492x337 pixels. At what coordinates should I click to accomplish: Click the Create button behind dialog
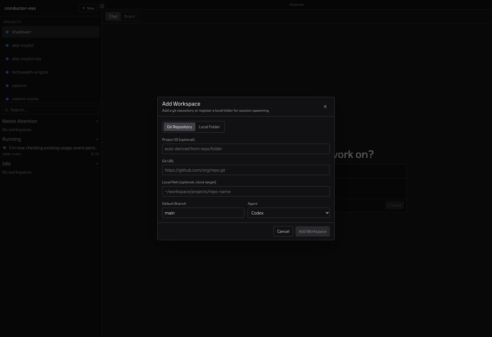(x=394, y=205)
